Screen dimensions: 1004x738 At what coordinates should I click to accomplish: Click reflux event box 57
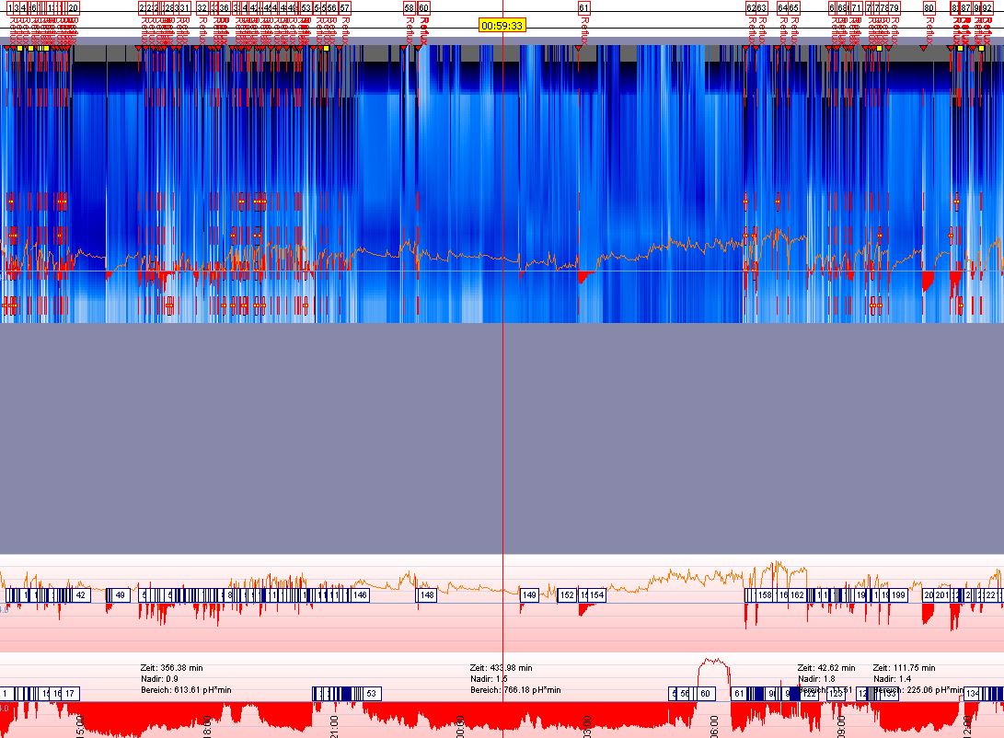(344, 7)
